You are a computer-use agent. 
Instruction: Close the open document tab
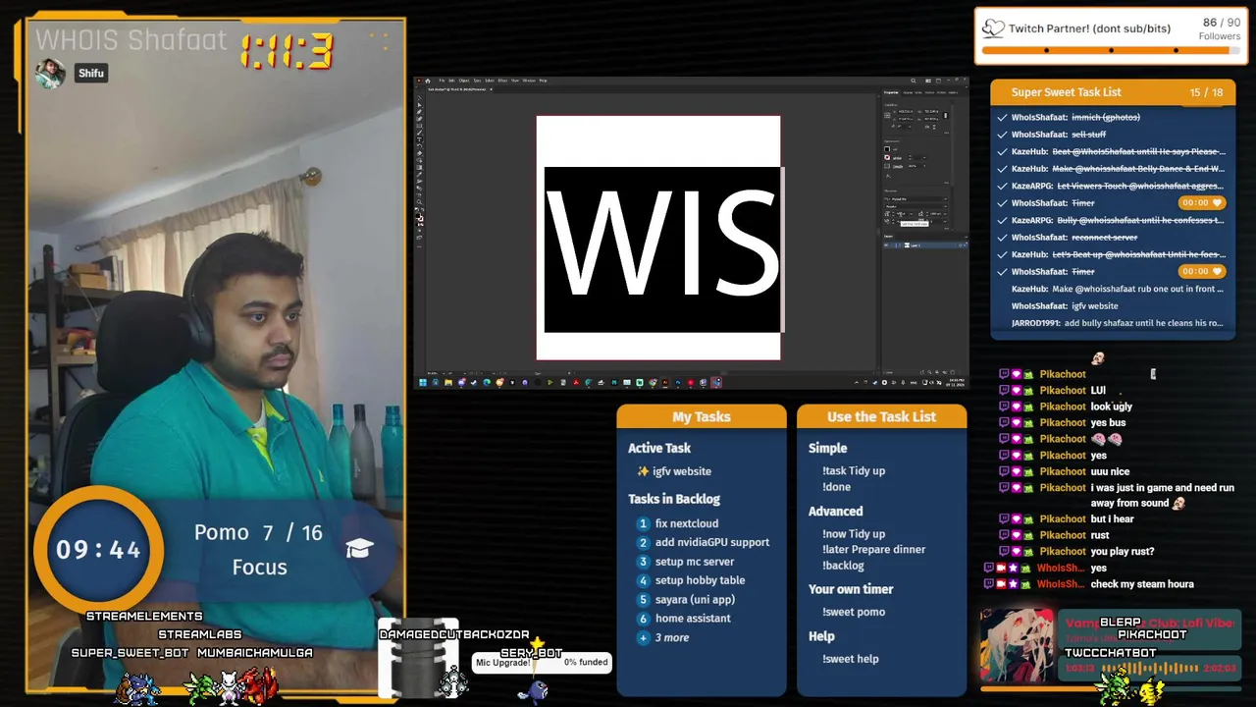point(491,89)
